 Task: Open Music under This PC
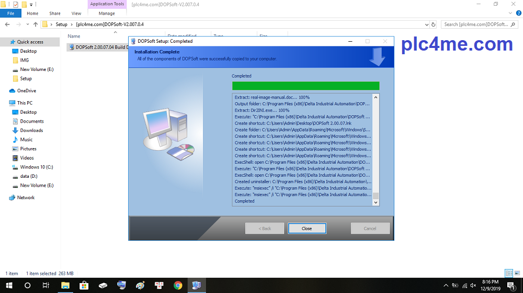point(26,139)
